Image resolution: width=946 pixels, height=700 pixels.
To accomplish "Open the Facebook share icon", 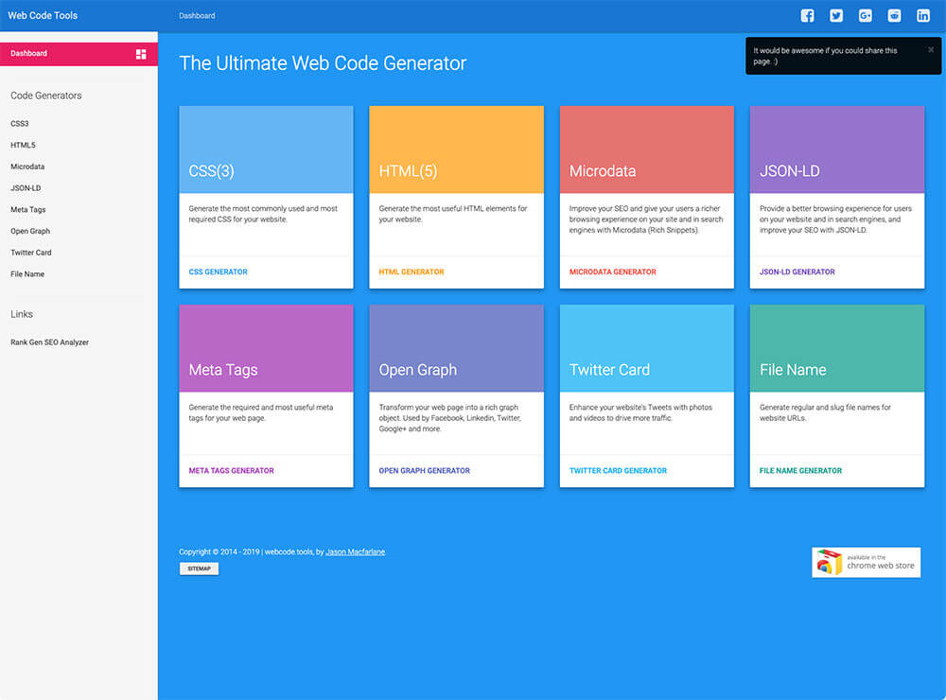I will point(807,15).
